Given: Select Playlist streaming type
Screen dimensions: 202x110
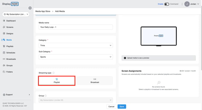Looking at the screenshot, I should click(57, 81).
